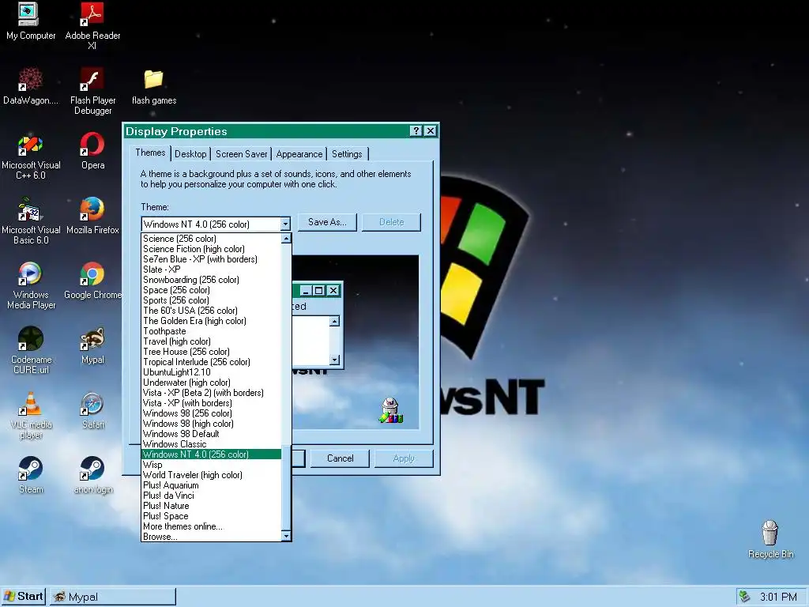The width and height of the screenshot is (809, 607).
Task: Click the Apply button
Action: (404, 458)
